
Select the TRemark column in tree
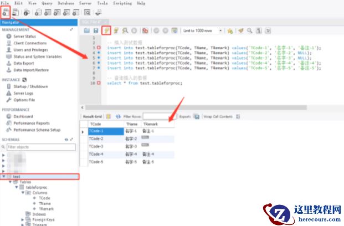pos(47,209)
